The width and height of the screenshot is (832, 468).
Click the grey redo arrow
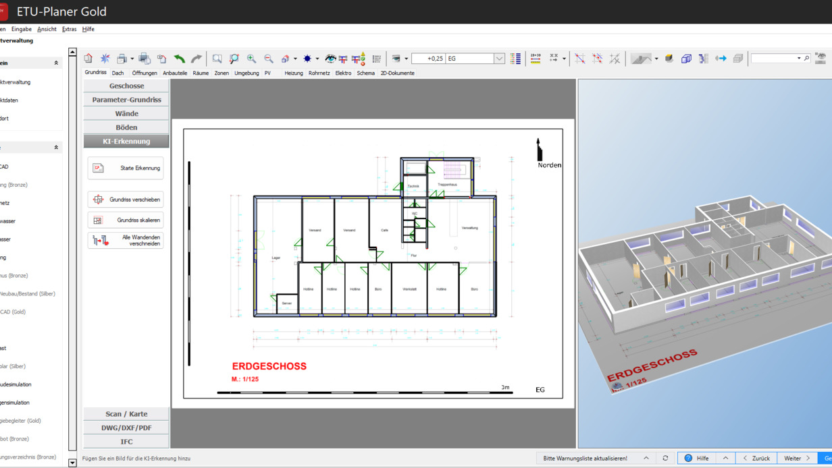coord(197,59)
